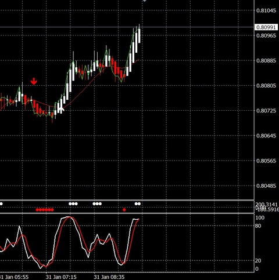Click the chart shift triangle marker at top
The width and height of the screenshot is (279, 280).
point(144,1)
